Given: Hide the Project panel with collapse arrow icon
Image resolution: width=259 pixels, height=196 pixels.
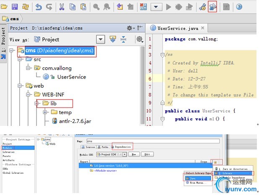Looking at the screenshot, I should pos(140,28).
